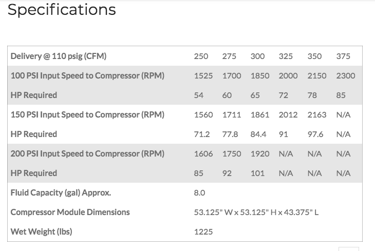375x251 pixels.
Task: Select the 375 CFM delivery value
Action: coord(343,56)
